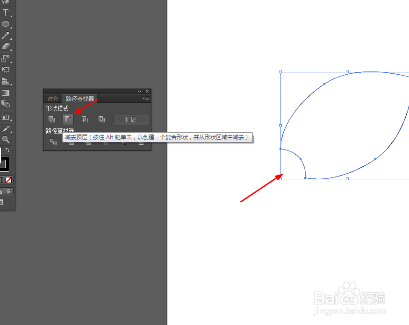This screenshot has height=325, width=409.
Task: Click the bottom-left bounding box handle
Action: coord(280,179)
